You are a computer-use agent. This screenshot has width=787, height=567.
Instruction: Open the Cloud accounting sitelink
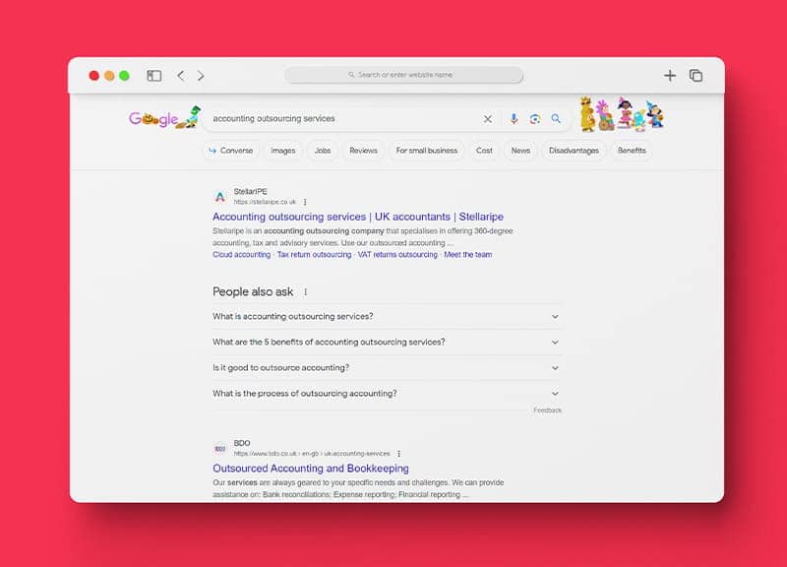[x=241, y=255]
